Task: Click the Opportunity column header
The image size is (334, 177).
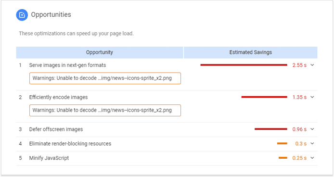Action: pos(100,52)
